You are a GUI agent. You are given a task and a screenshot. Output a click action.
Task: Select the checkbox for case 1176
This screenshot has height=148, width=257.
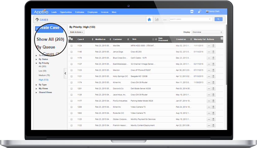71,58
